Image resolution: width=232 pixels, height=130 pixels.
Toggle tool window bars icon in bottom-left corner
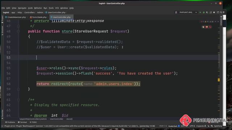tap(2, 126)
